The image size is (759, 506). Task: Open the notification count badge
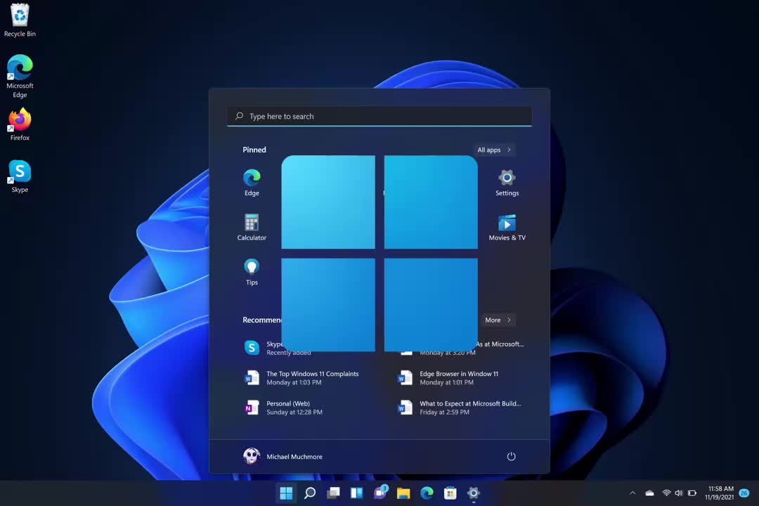[744, 493]
